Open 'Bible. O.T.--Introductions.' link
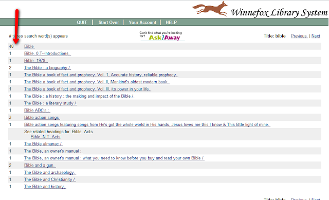The width and height of the screenshot is (329, 200). 47,53
